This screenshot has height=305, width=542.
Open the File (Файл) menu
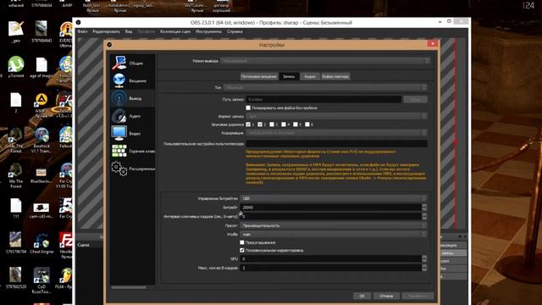point(82,31)
